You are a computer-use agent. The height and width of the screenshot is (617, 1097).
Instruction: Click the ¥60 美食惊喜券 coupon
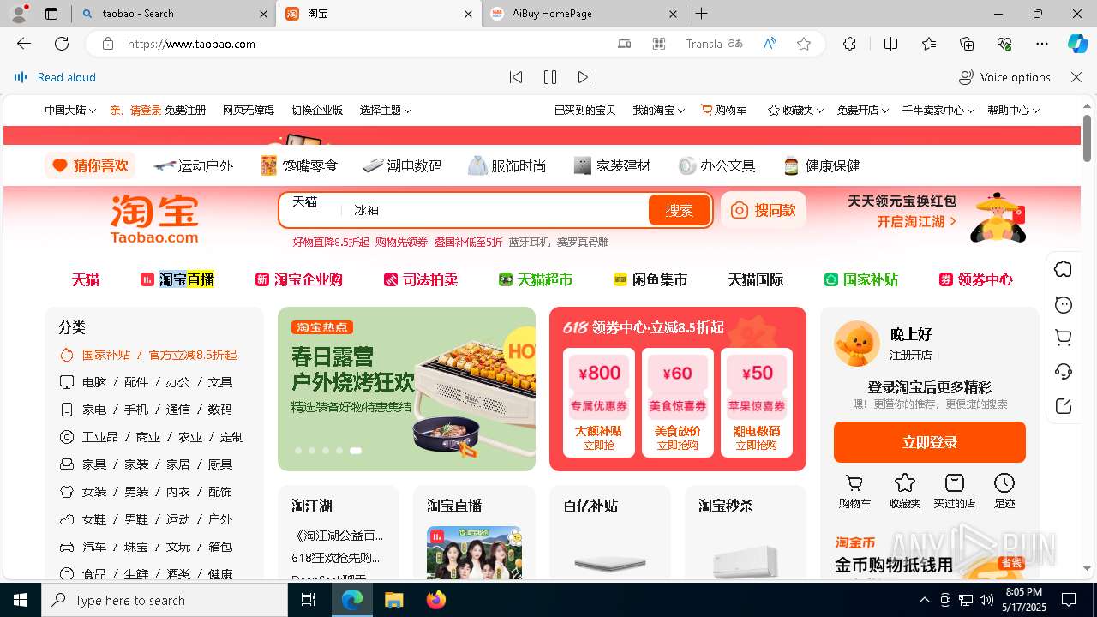point(677,402)
